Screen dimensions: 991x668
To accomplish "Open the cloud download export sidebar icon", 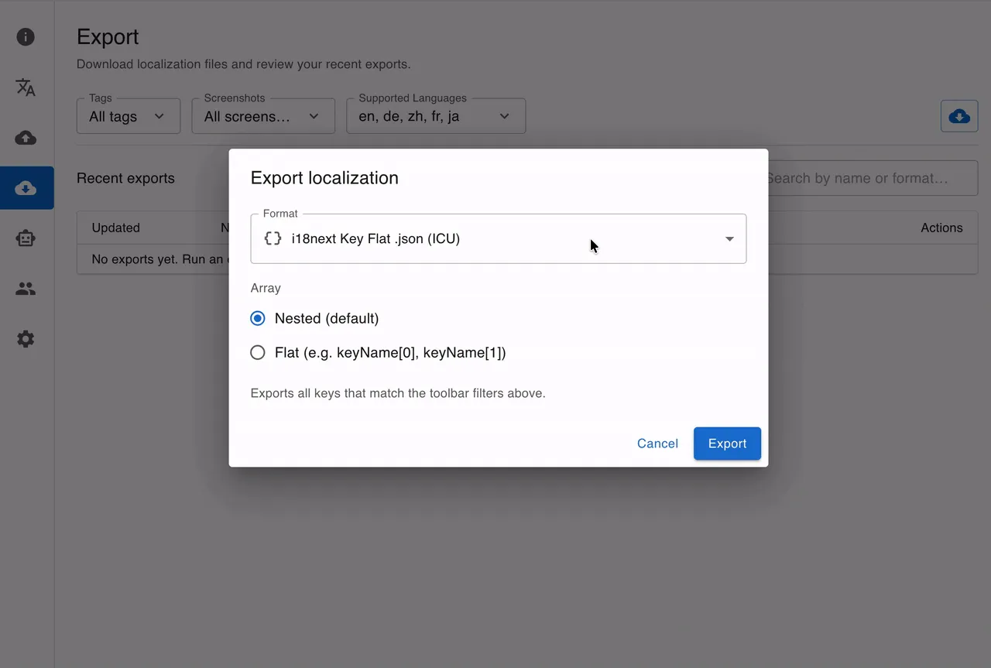I will pos(26,188).
